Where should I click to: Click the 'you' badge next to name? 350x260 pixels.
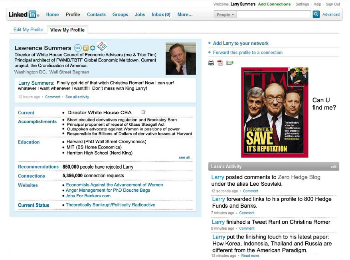(77, 48)
